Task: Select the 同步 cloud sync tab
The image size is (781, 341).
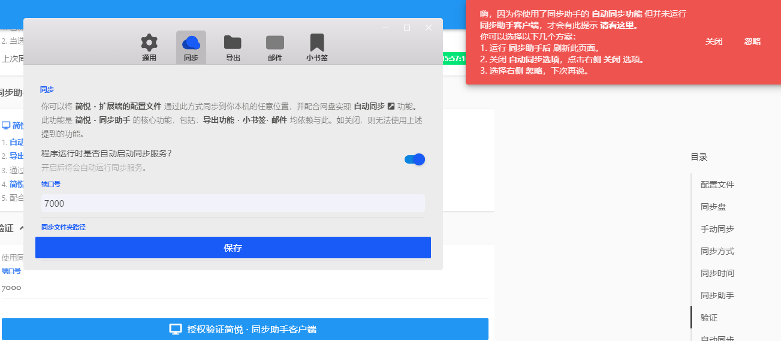Action: (x=191, y=48)
